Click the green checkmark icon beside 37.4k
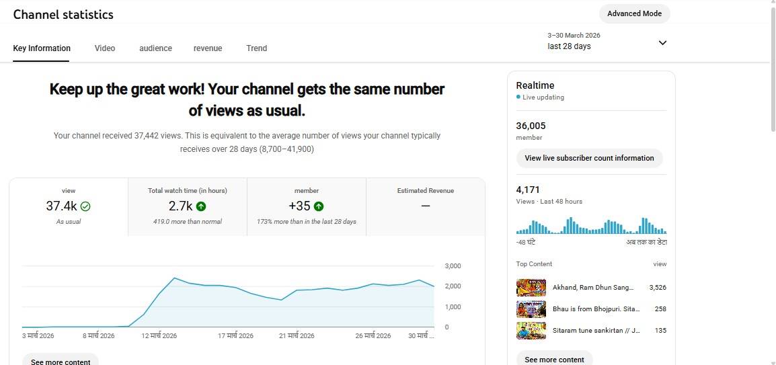The width and height of the screenshot is (776, 365). [x=85, y=206]
